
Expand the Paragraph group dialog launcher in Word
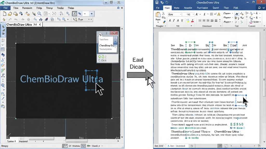[x=221, y=26]
